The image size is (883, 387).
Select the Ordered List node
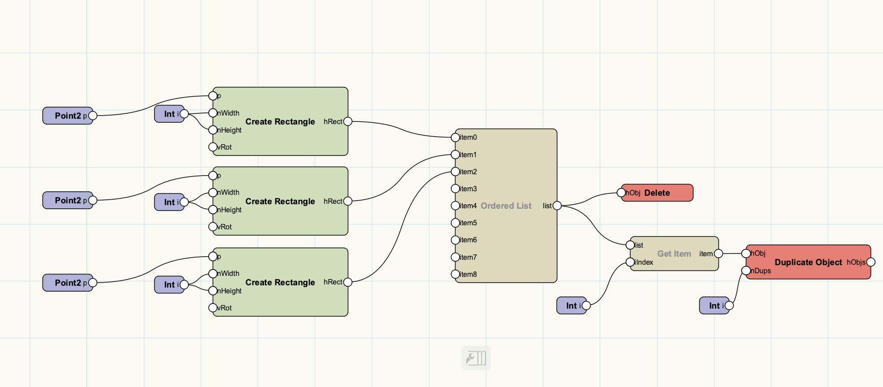[x=506, y=206]
